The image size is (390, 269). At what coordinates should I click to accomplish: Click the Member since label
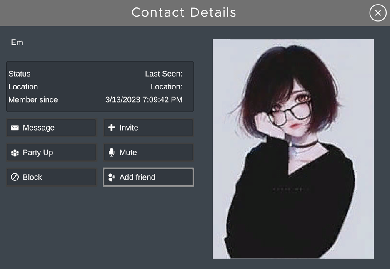pos(33,100)
